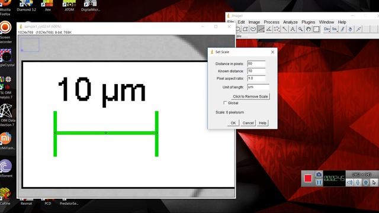The image size is (379, 213).
Task: Enable the Global checkbox
Action: (225, 103)
